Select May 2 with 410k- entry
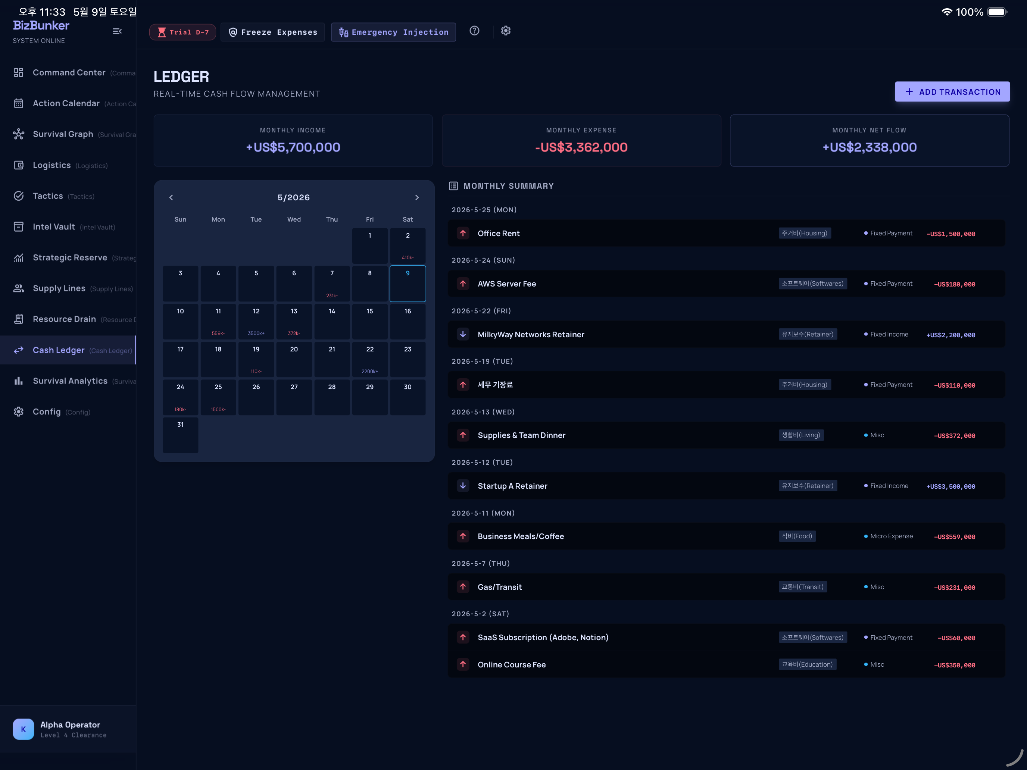 (408, 245)
